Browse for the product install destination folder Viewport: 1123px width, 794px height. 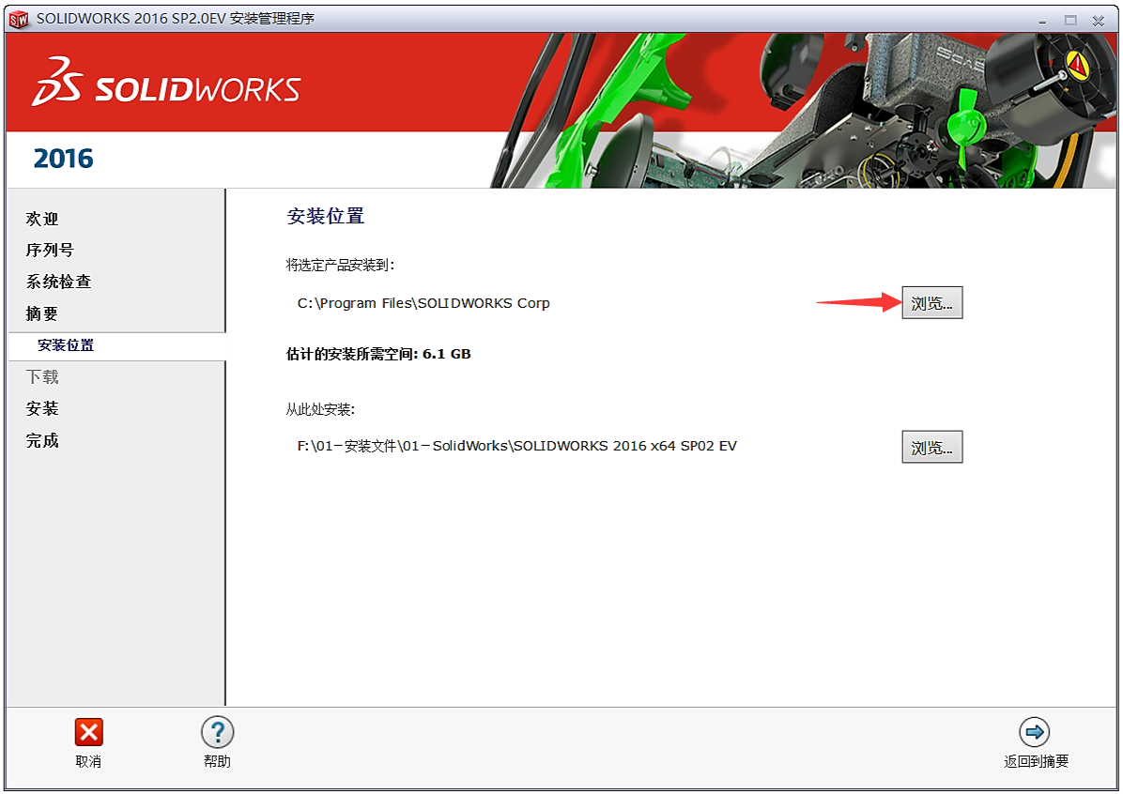931,303
